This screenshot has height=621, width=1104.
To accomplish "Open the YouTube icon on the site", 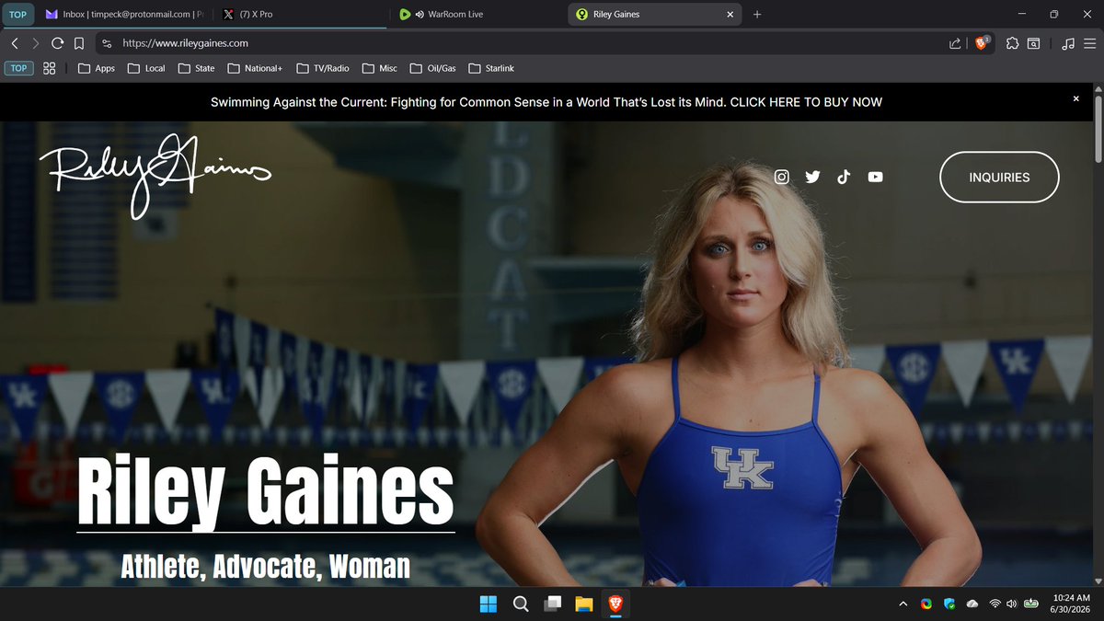I will click(875, 177).
